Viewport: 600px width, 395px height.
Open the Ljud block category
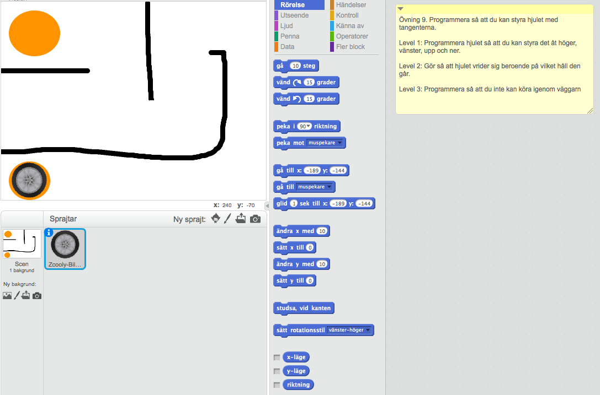[x=286, y=26]
